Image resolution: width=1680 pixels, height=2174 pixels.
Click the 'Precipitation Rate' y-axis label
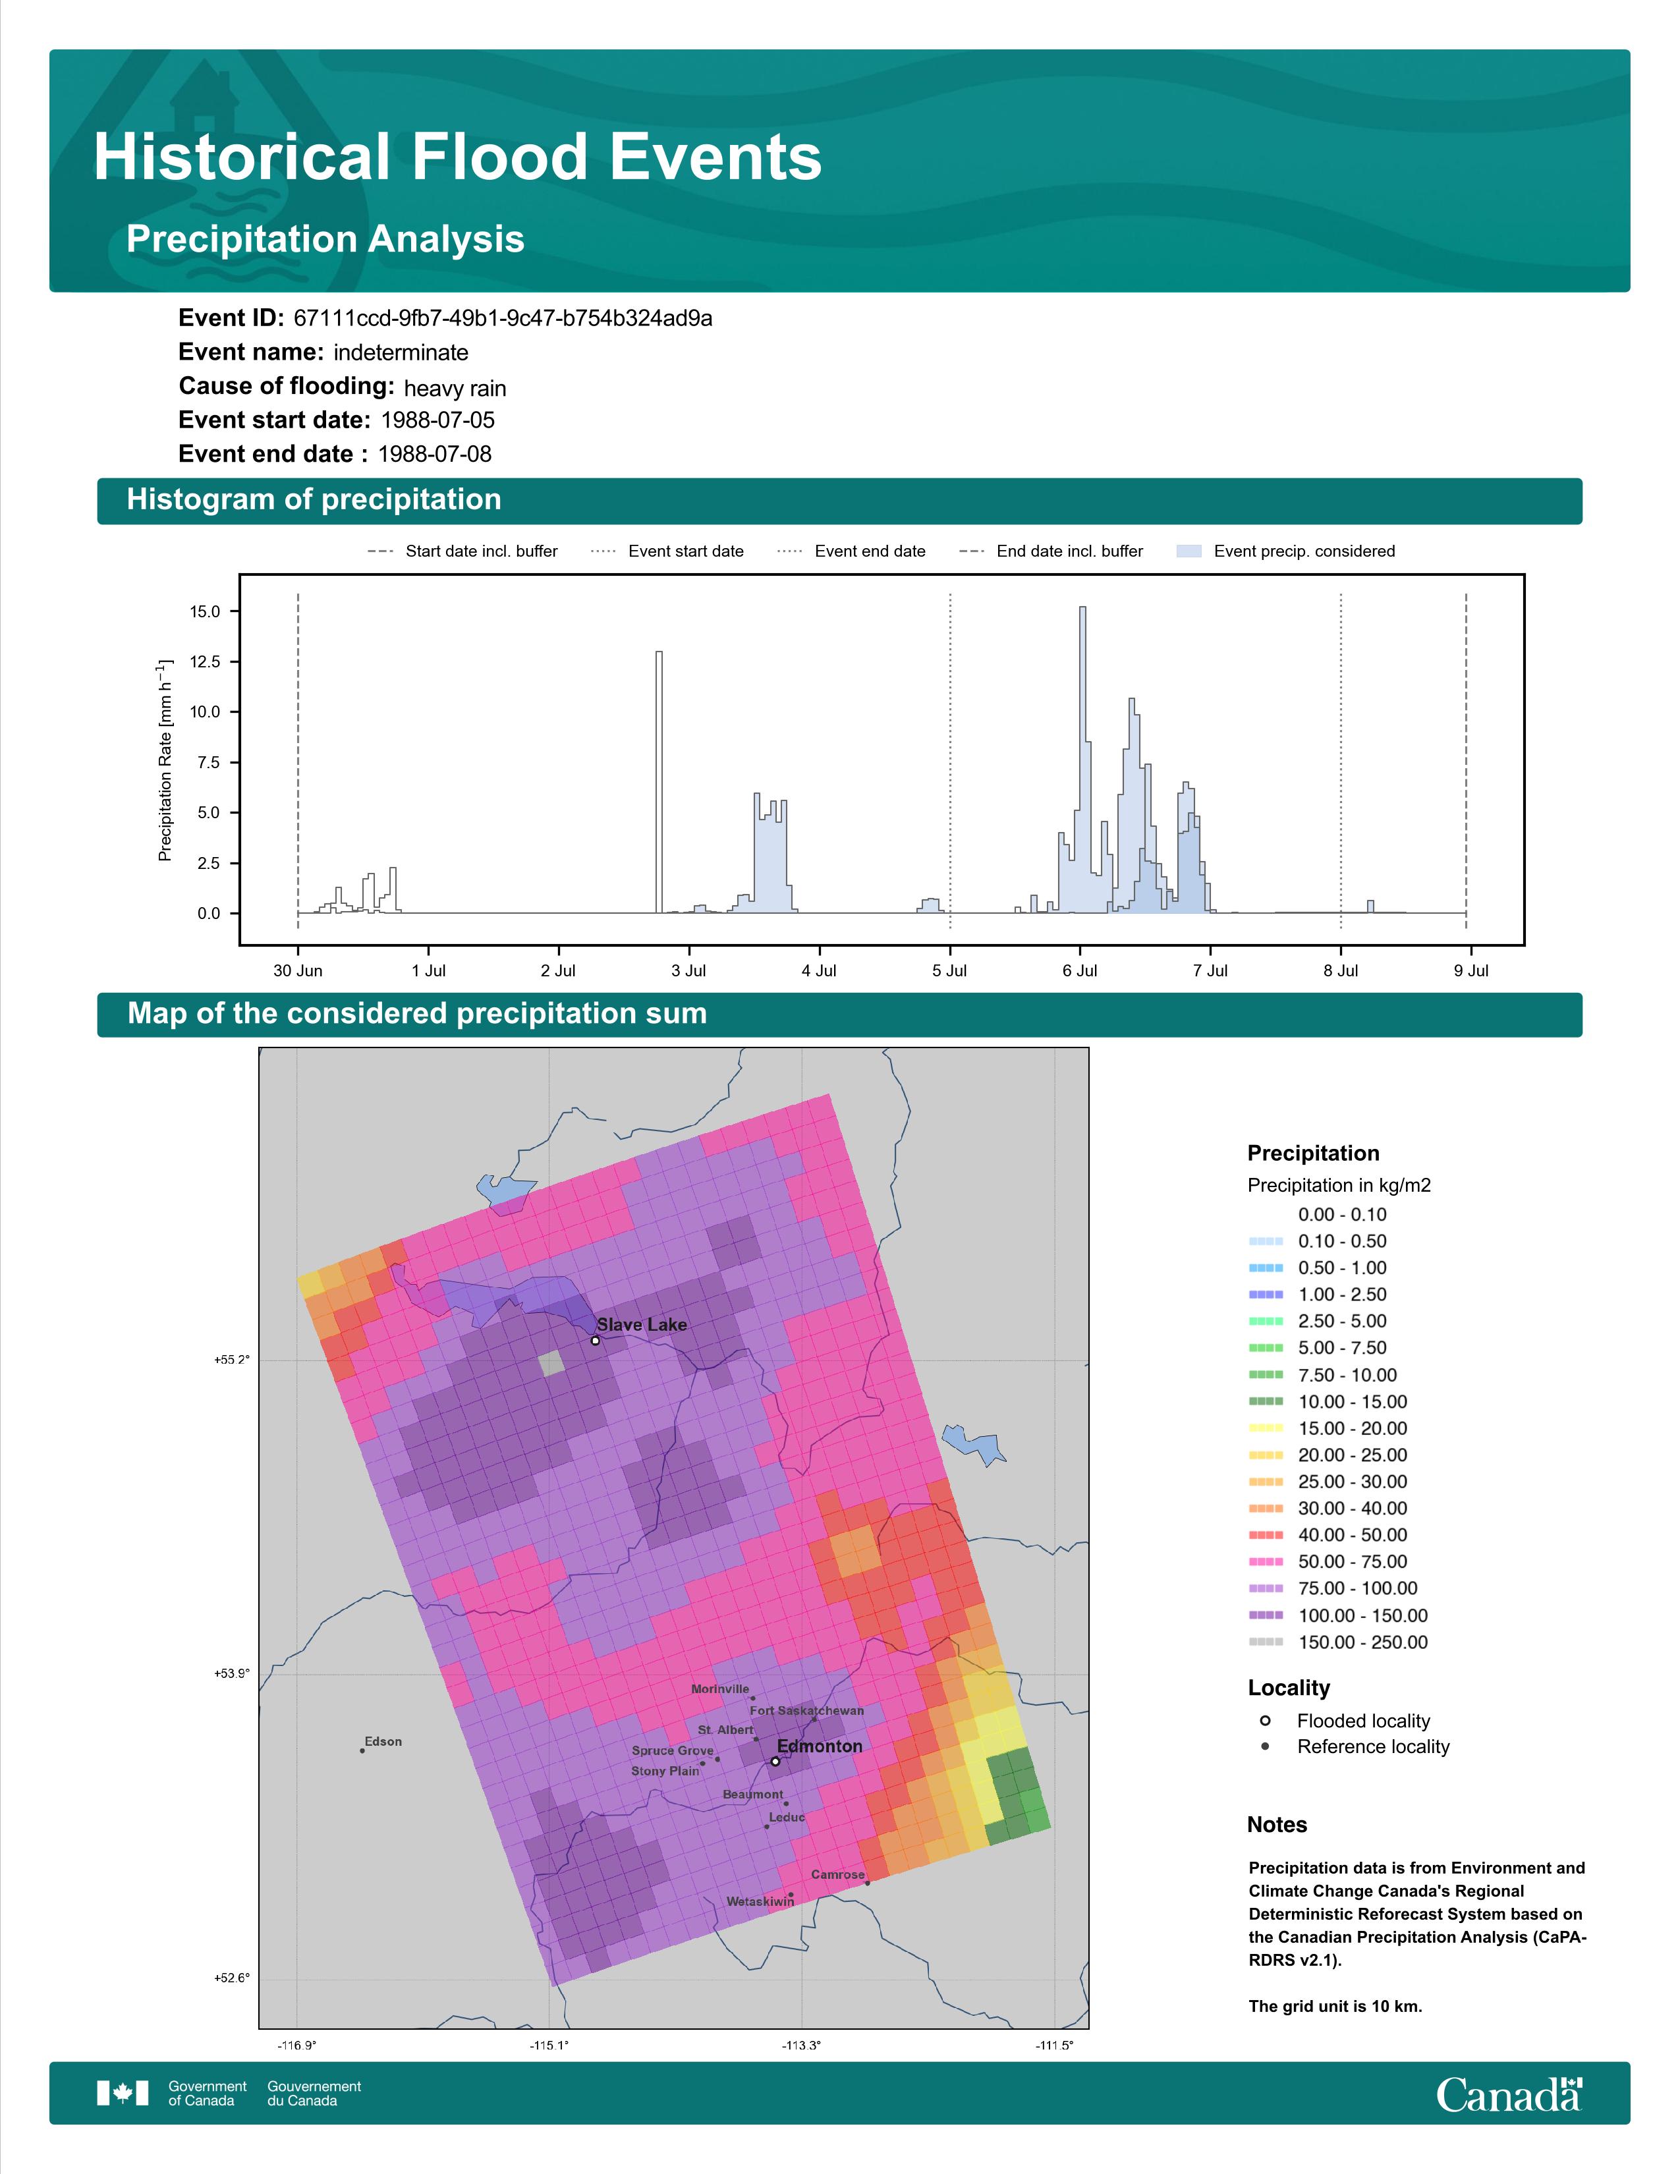(x=165, y=760)
